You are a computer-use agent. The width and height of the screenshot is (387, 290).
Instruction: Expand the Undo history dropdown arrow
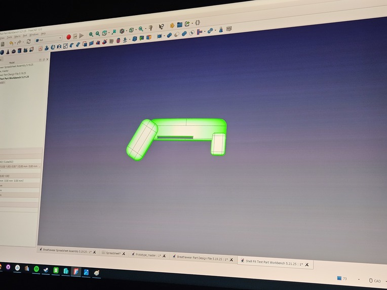[x=15, y=43]
